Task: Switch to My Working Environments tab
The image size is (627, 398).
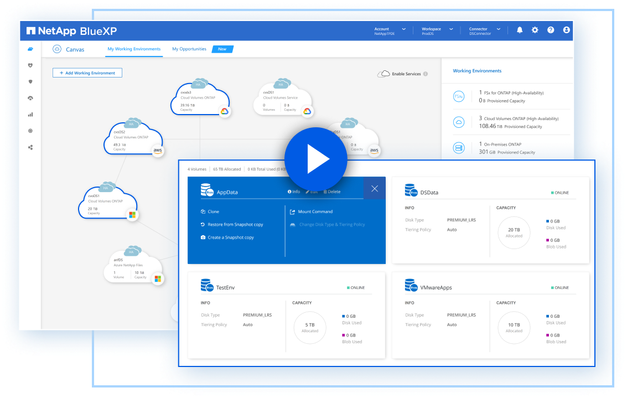Action: (134, 49)
